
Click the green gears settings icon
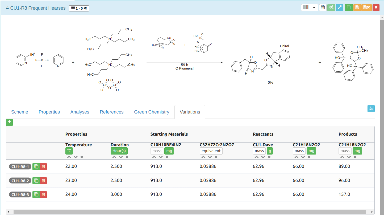point(331,7)
